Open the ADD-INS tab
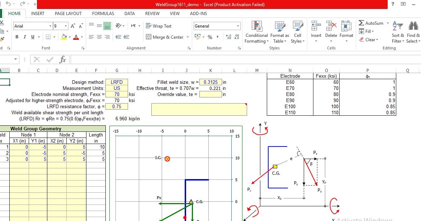Screen dimensions: 421x221 (x=198, y=13)
